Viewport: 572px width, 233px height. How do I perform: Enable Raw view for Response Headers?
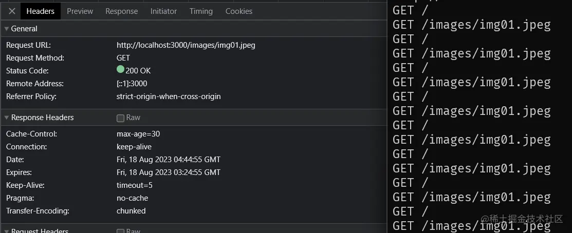pos(120,118)
